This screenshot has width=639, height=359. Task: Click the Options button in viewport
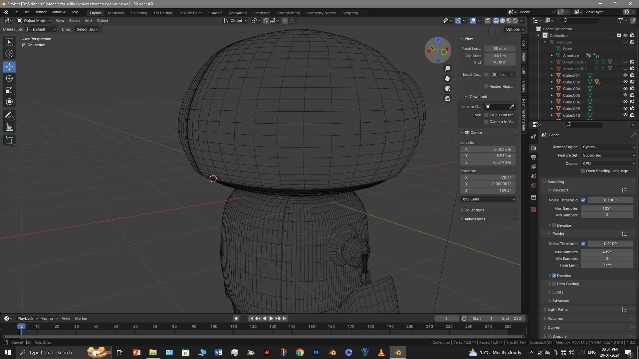pos(515,29)
